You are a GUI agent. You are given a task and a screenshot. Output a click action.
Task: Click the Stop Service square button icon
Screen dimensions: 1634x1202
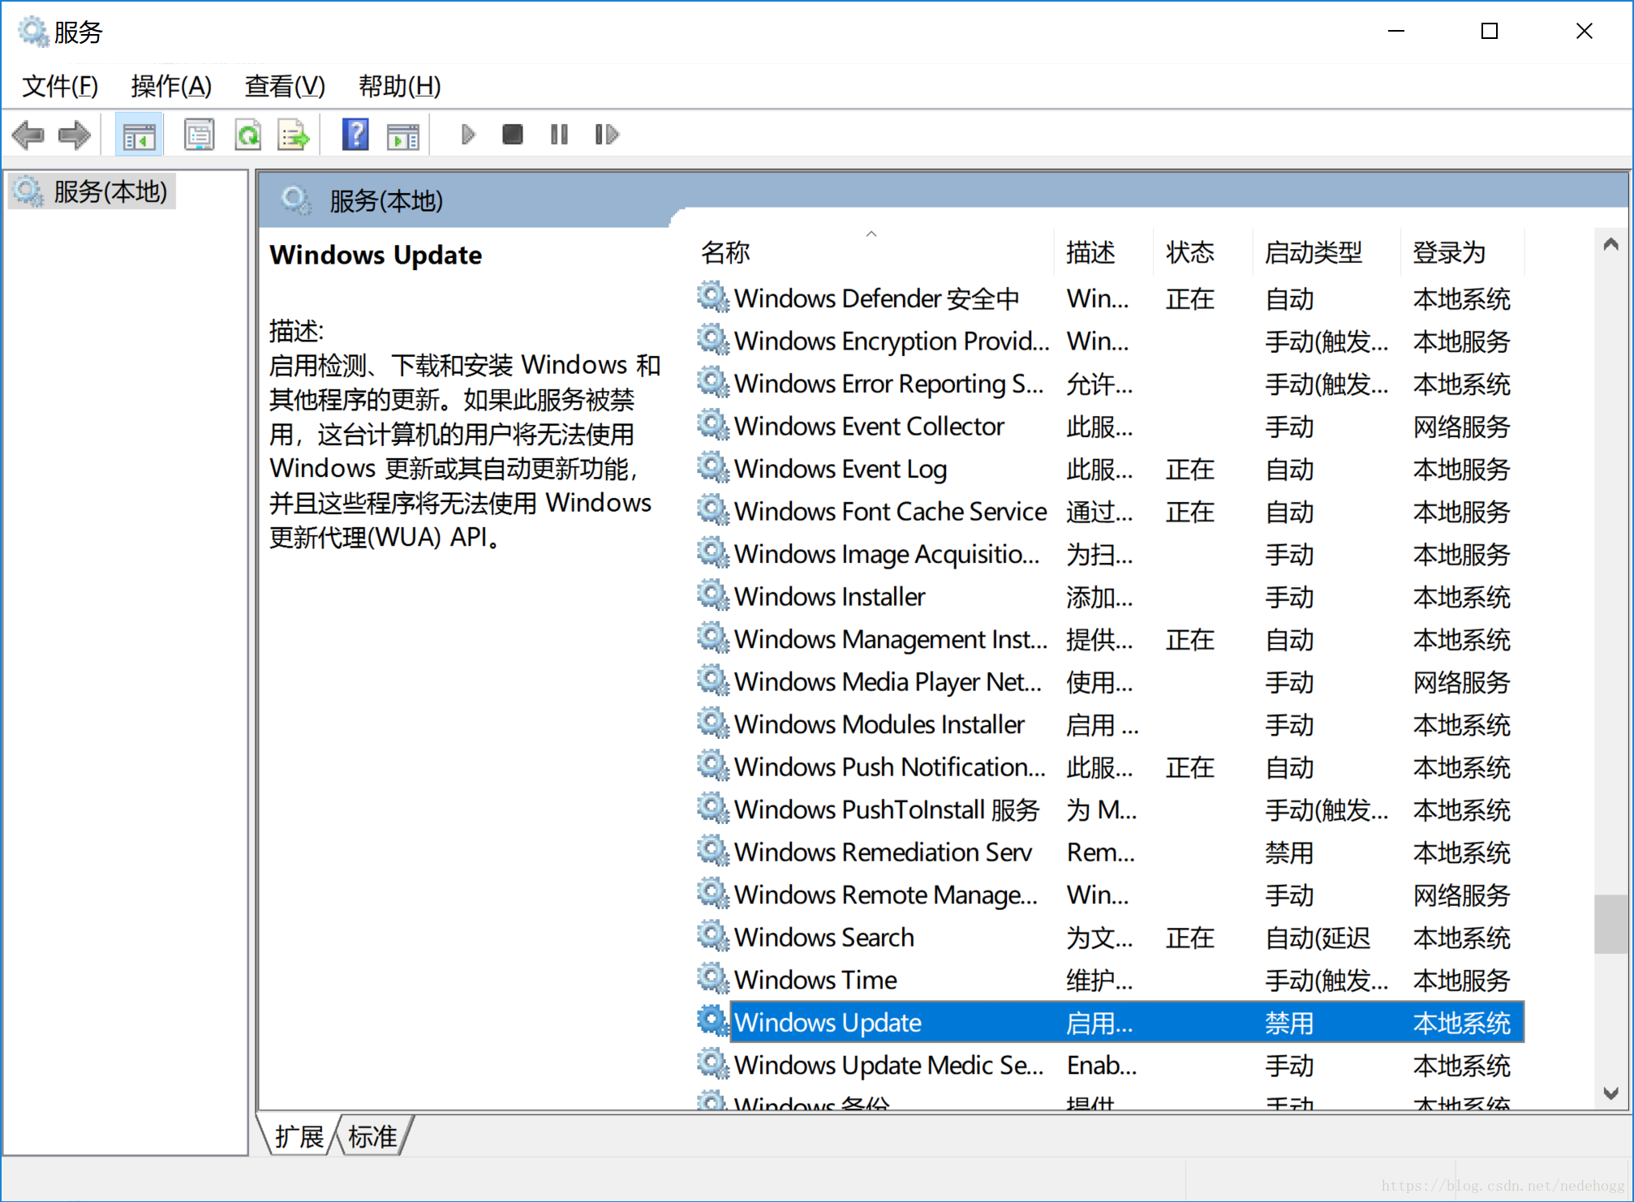point(514,135)
